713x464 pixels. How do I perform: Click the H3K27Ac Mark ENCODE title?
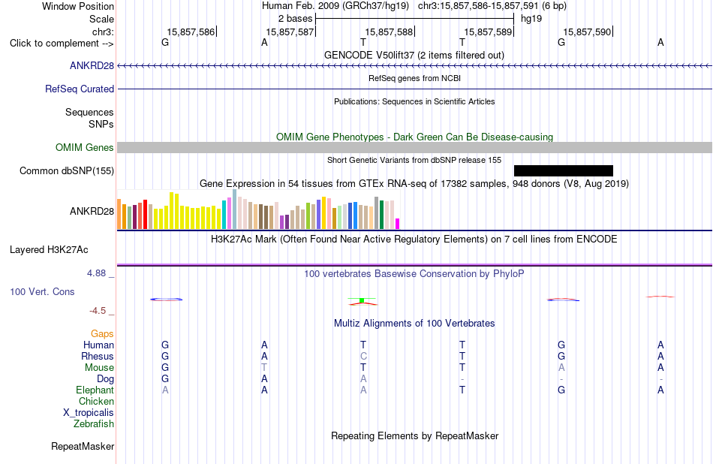pyautogui.click(x=414, y=240)
